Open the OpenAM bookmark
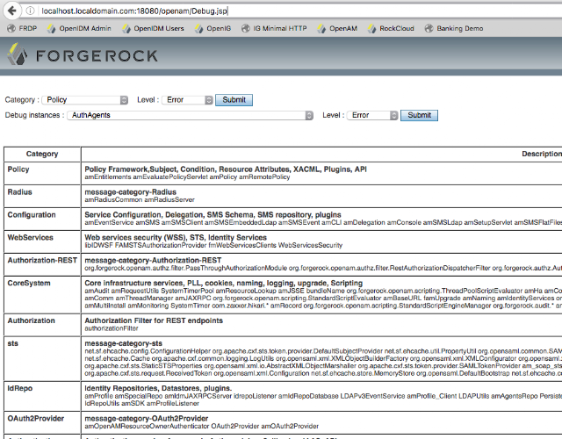Screen dimensions: 562x439 tap(337, 28)
